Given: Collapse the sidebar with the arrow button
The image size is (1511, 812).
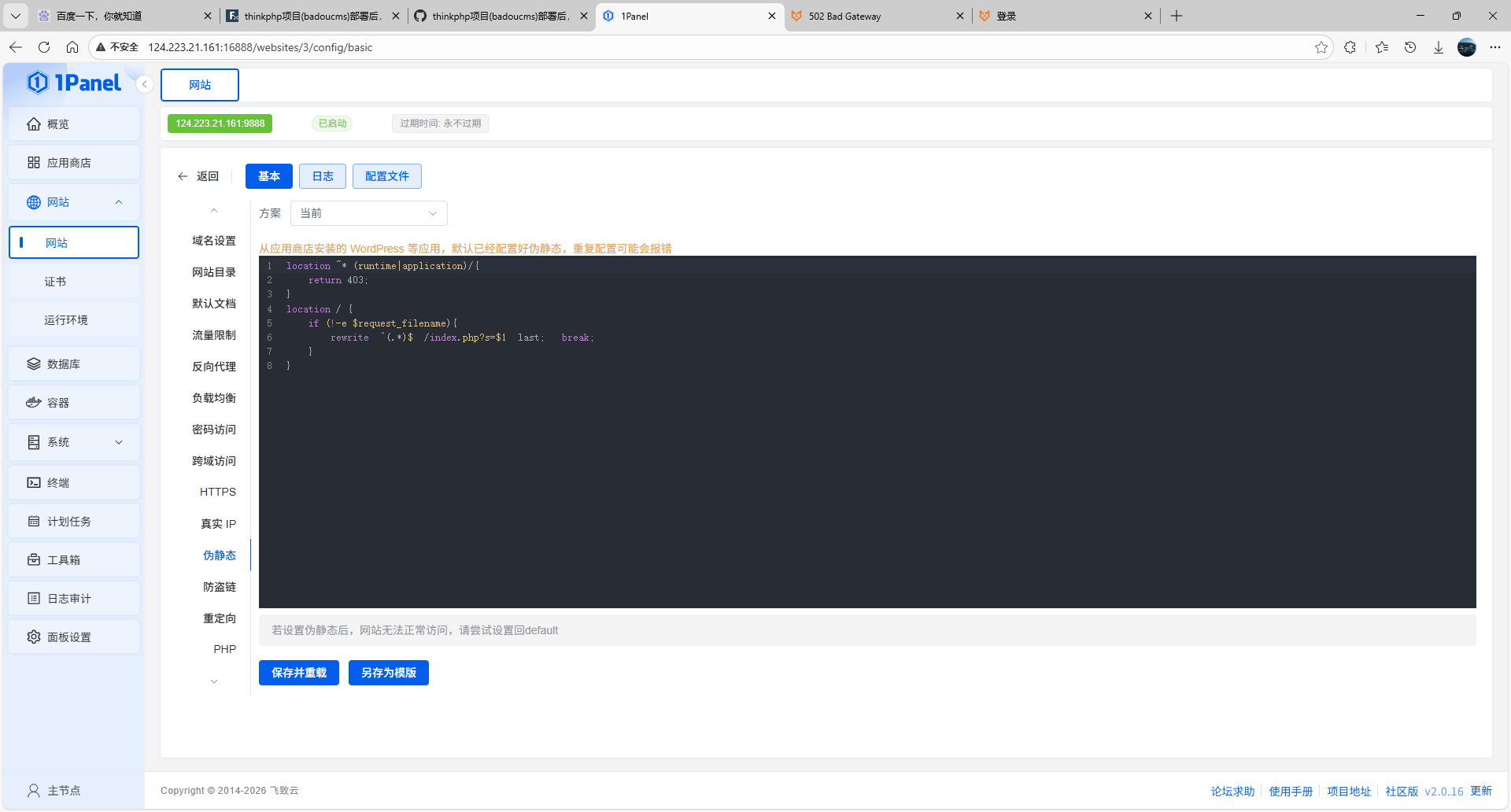Looking at the screenshot, I should (x=145, y=84).
